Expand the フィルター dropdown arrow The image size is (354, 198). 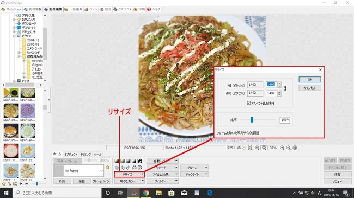176,181
